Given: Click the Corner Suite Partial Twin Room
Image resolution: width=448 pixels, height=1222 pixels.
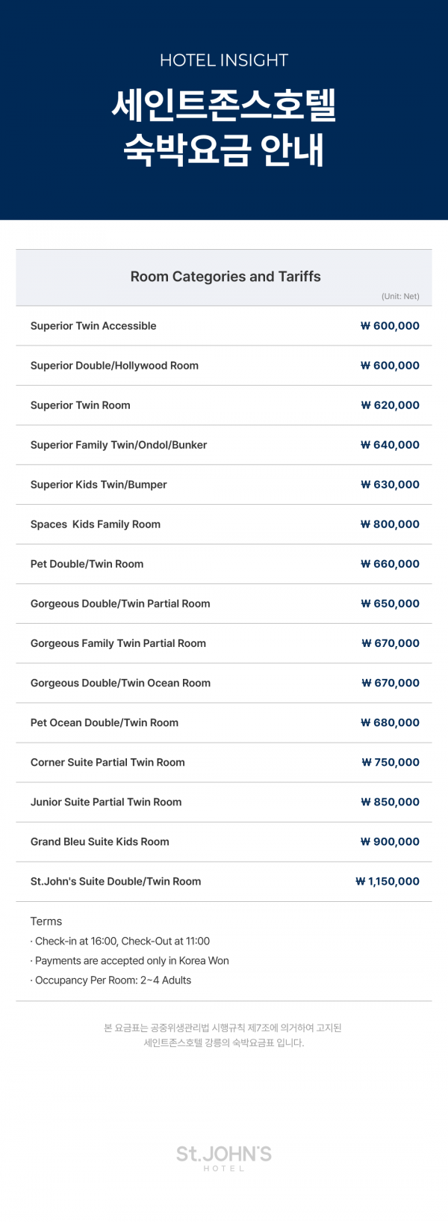Looking at the screenshot, I should click(224, 762).
